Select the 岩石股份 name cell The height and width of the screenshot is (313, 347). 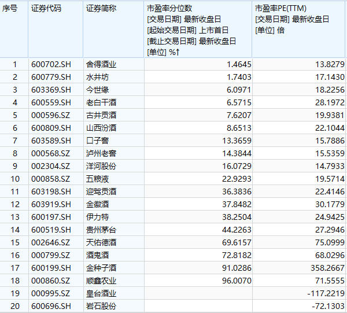(x=101, y=306)
